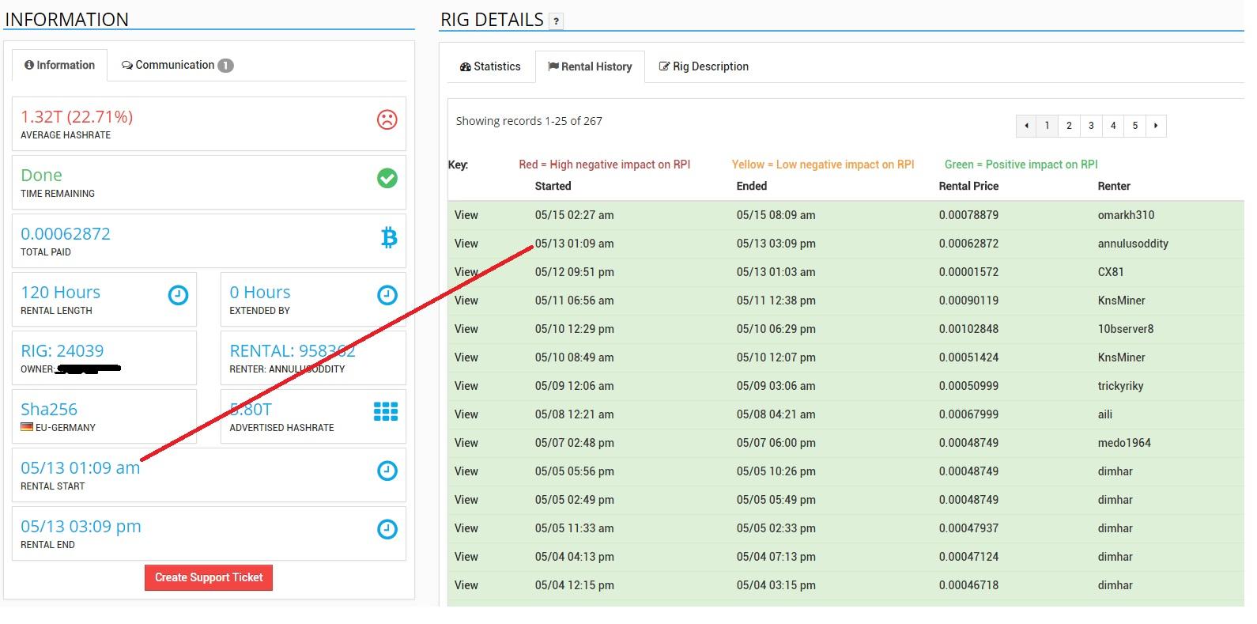
Task: Click the Ended column header
Action: pos(752,186)
